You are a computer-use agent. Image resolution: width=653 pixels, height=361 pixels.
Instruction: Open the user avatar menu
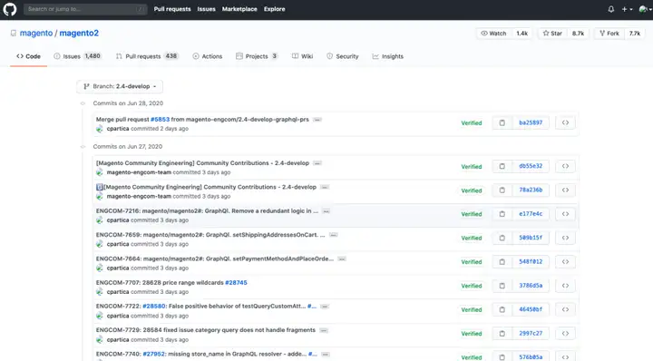[645, 9]
